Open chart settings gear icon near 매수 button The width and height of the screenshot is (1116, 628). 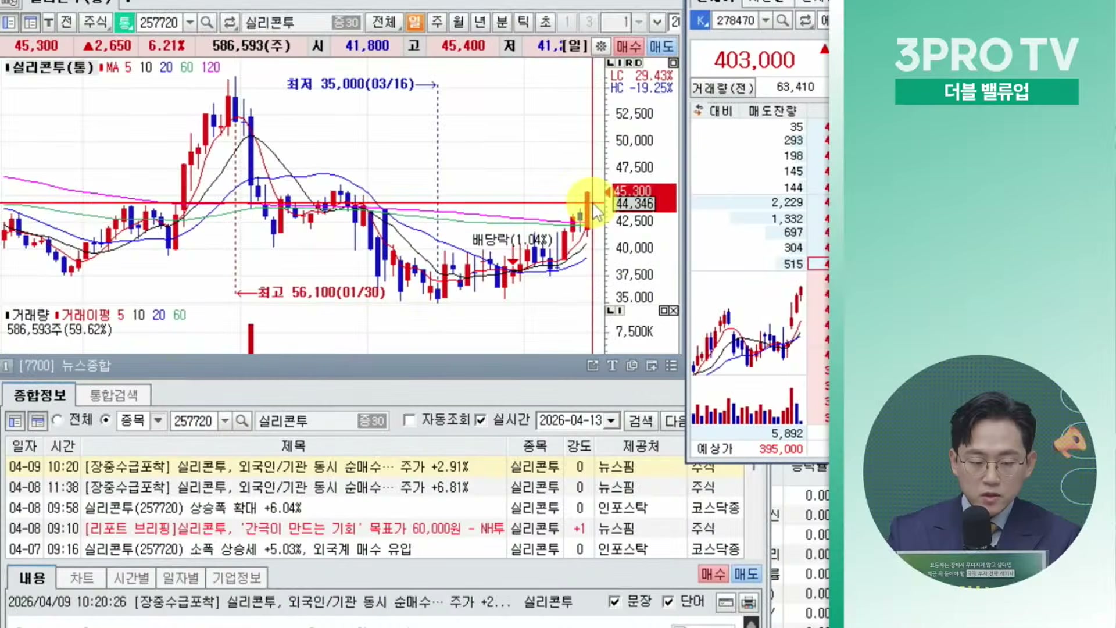(x=601, y=46)
